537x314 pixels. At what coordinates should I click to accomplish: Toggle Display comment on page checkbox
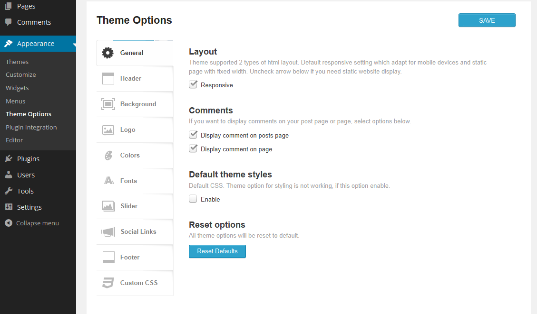(193, 149)
